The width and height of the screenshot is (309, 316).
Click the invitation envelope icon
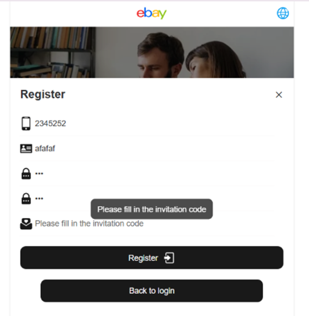[26, 224]
